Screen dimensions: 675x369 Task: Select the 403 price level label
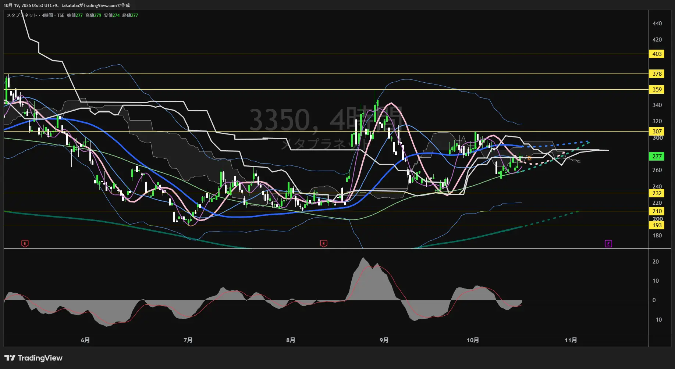click(x=657, y=54)
